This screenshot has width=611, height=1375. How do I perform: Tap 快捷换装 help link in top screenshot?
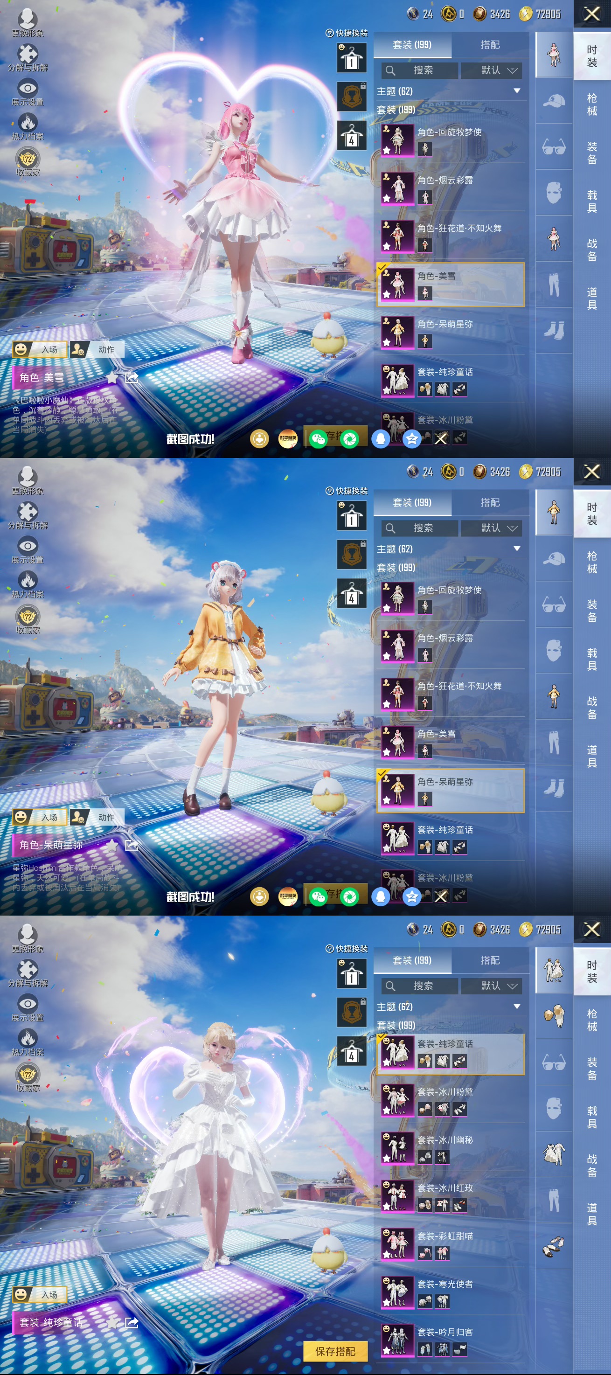pyautogui.click(x=347, y=33)
